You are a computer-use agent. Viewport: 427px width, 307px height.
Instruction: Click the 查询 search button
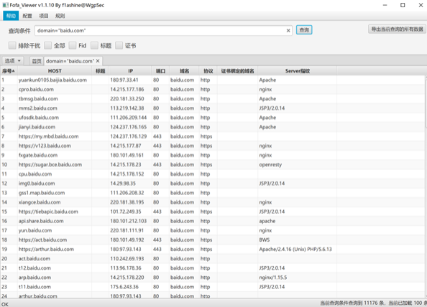(304, 30)
